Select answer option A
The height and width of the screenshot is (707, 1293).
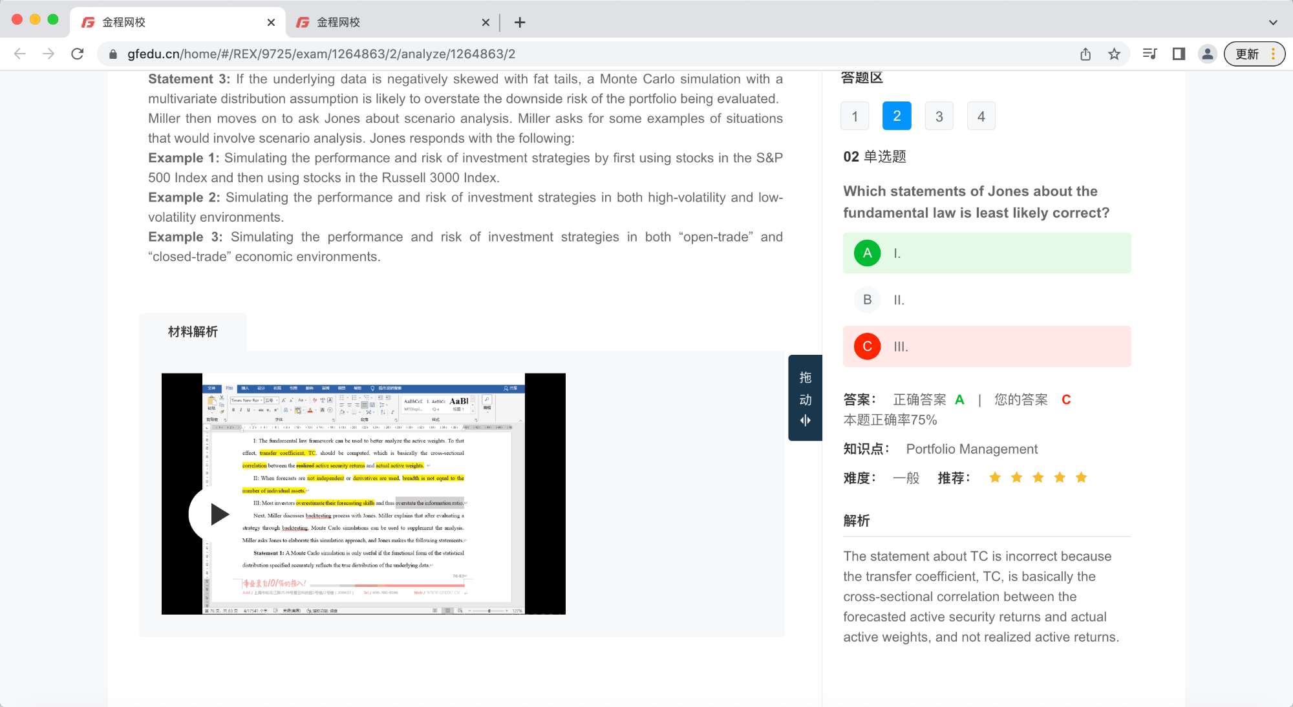pos(867,253)
